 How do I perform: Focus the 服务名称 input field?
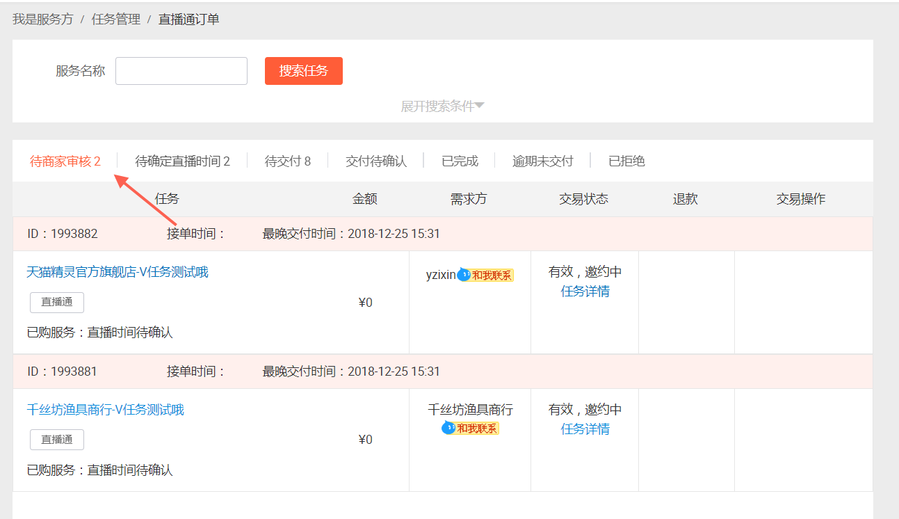pyautogui.click(x=181, y=71)
